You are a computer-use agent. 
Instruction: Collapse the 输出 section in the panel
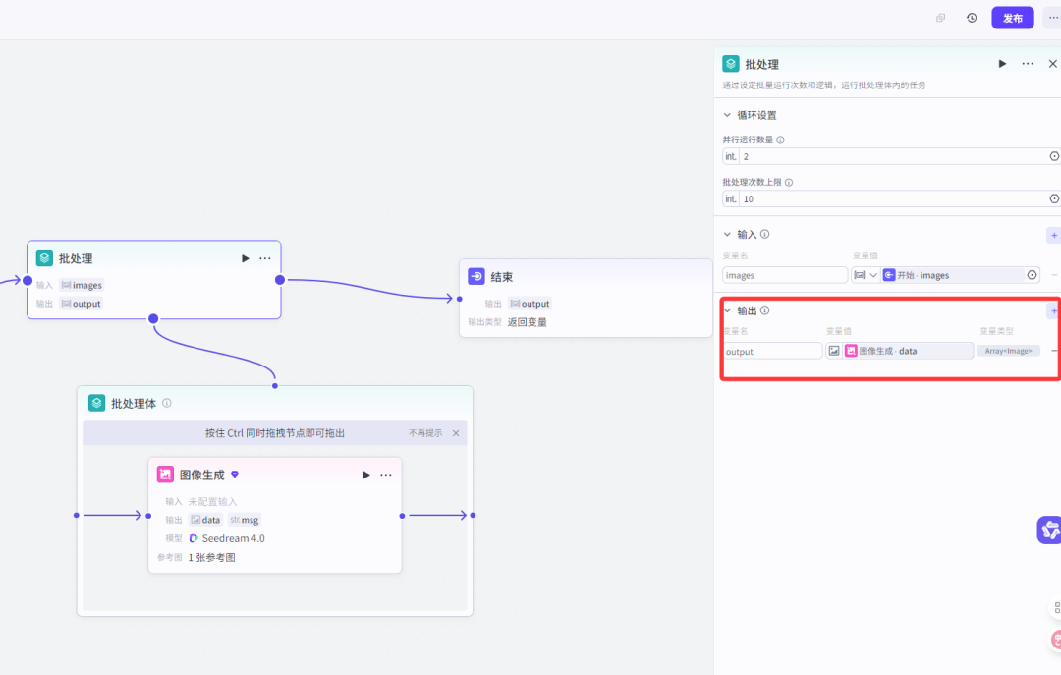(728, 310)
